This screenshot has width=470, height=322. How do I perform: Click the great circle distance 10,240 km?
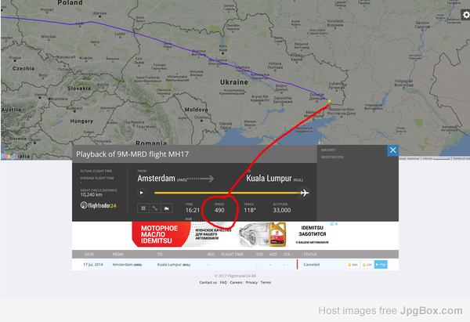coord(92,195)
